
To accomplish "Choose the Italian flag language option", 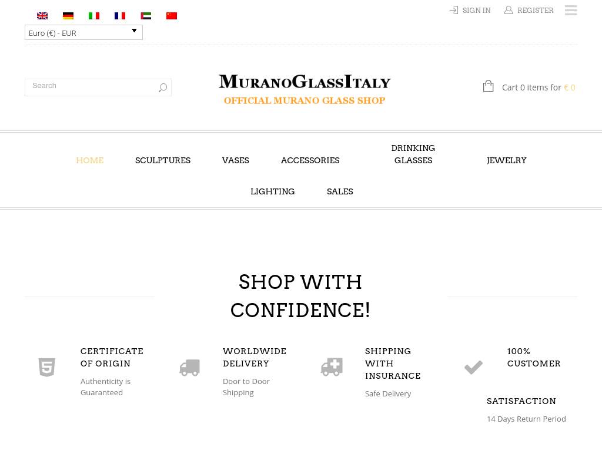I will pos(94,16).
